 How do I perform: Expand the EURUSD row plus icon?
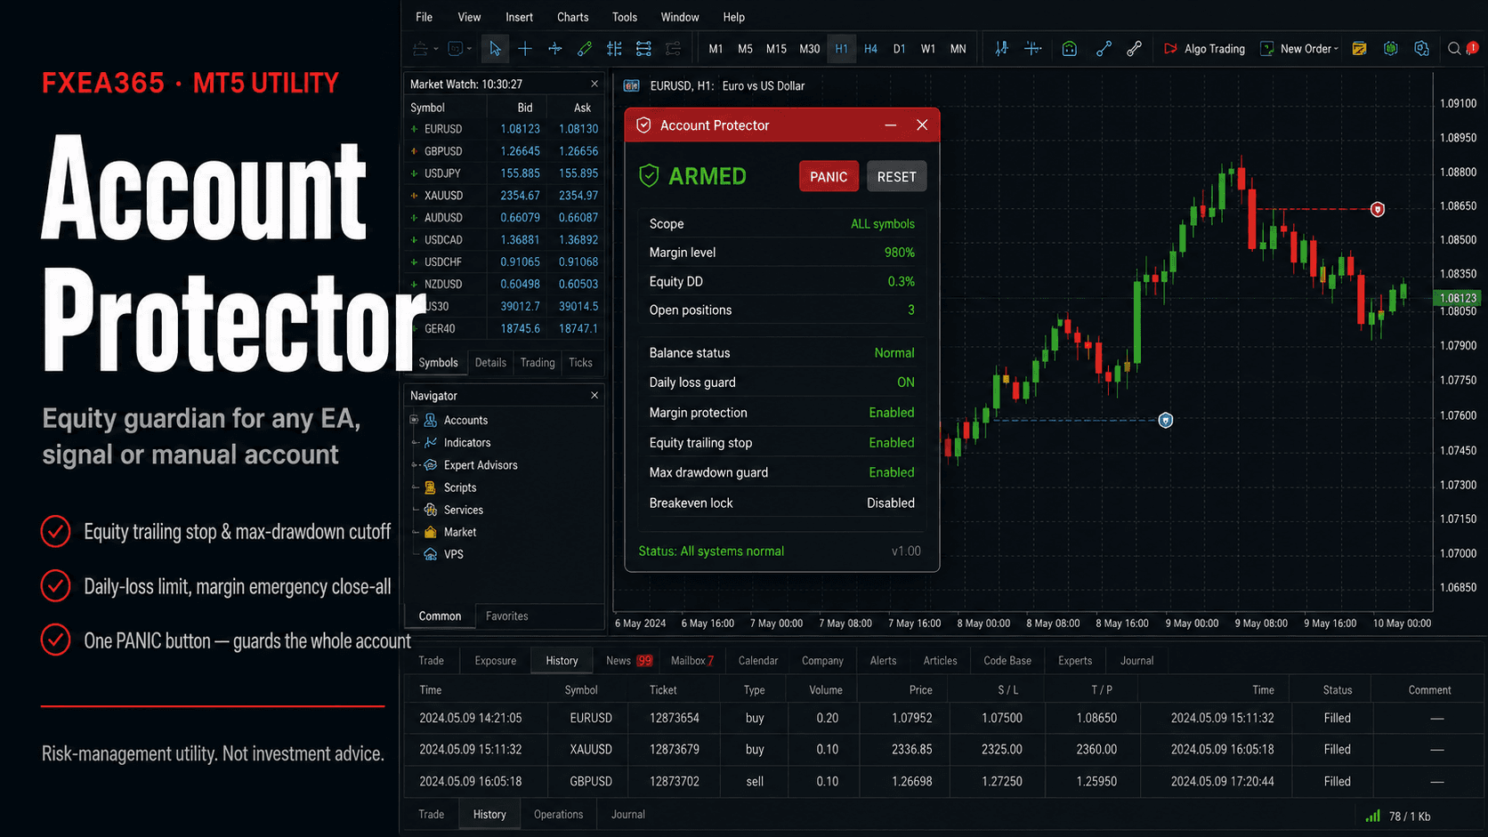[x=414, y=129]
